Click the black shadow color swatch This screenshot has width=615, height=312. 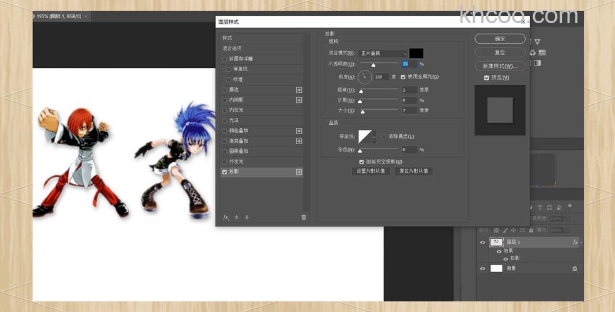[x=416, y=54]
